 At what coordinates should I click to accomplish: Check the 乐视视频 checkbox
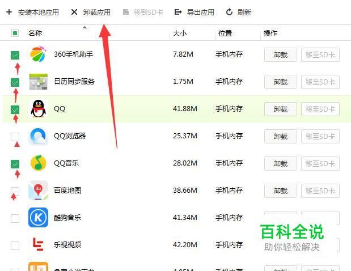tap(15, 245)
